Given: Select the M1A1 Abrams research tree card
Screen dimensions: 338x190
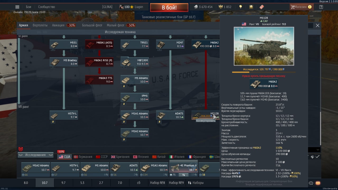Looking at the screenshot, I should click(x=135, y=115).
